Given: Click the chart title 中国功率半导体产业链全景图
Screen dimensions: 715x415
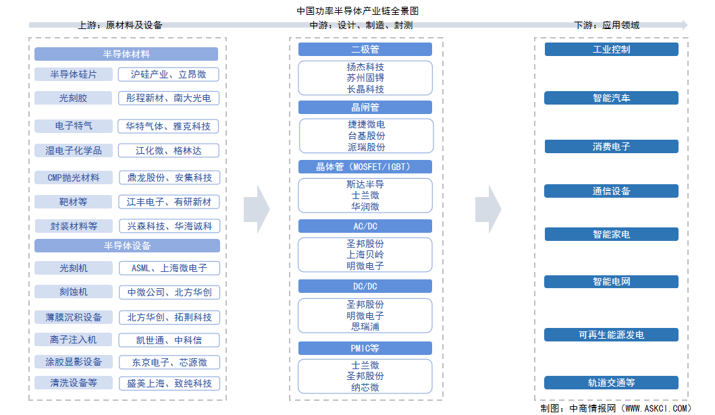Looking at the screenshot, I should tap(358, 11).
